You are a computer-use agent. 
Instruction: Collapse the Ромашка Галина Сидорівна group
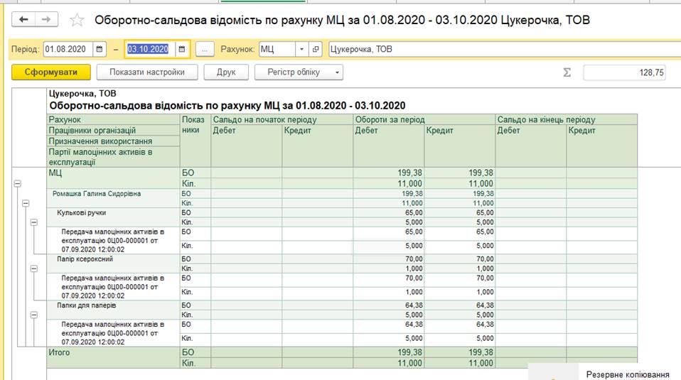coord(26,203)
